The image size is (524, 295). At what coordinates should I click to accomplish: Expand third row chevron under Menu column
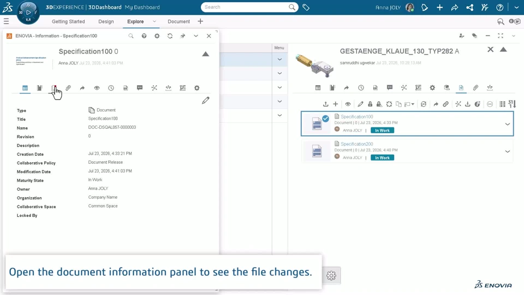(x=279, y=87)
